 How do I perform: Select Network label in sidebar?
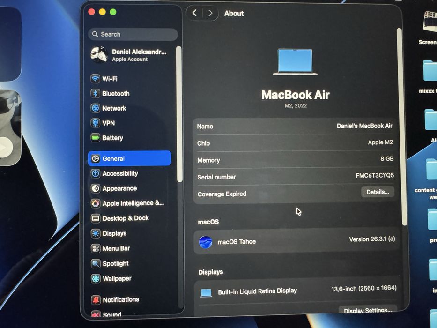pyautogui.click(x=114, y=108)
